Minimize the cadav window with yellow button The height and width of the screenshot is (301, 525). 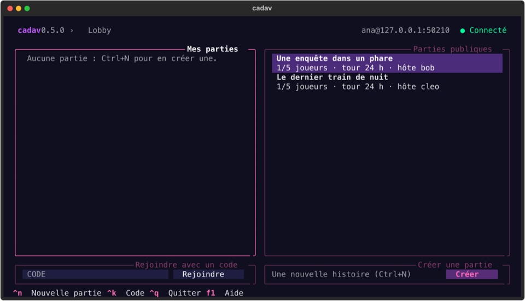click(x=19, y=8)
